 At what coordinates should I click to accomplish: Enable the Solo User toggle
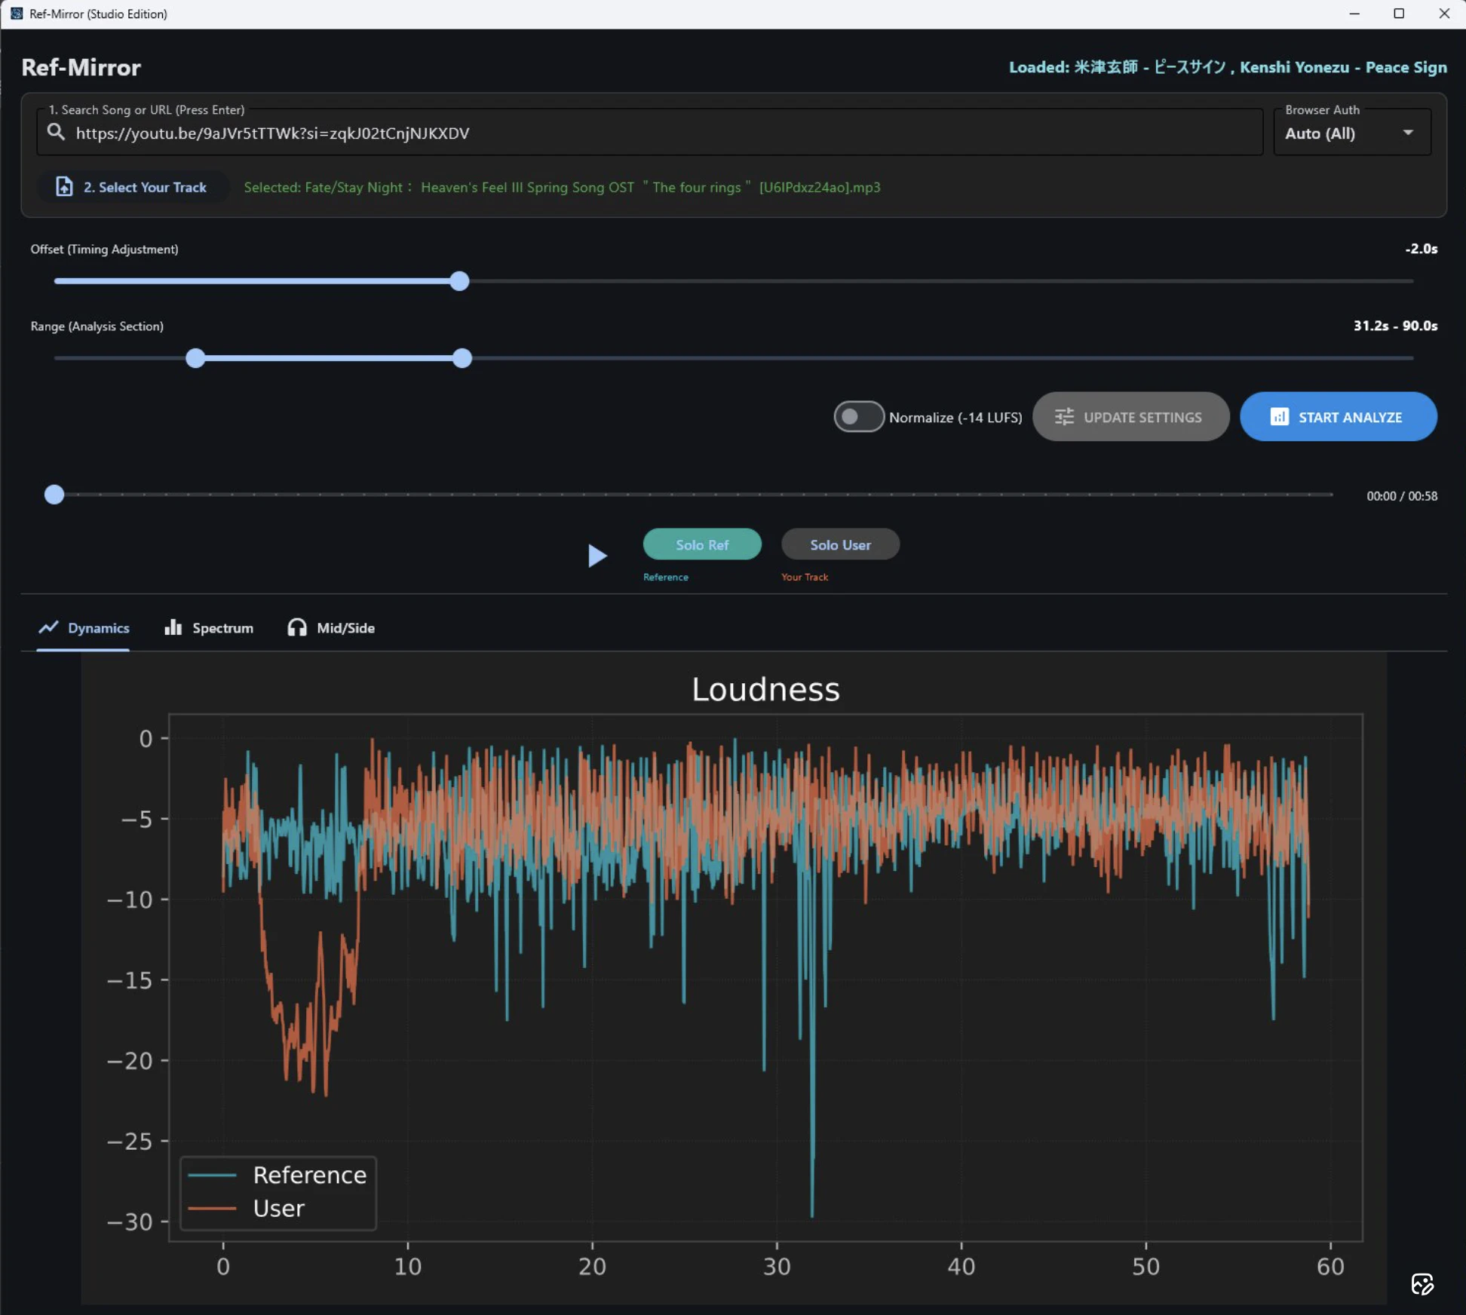tap(840, 544)
